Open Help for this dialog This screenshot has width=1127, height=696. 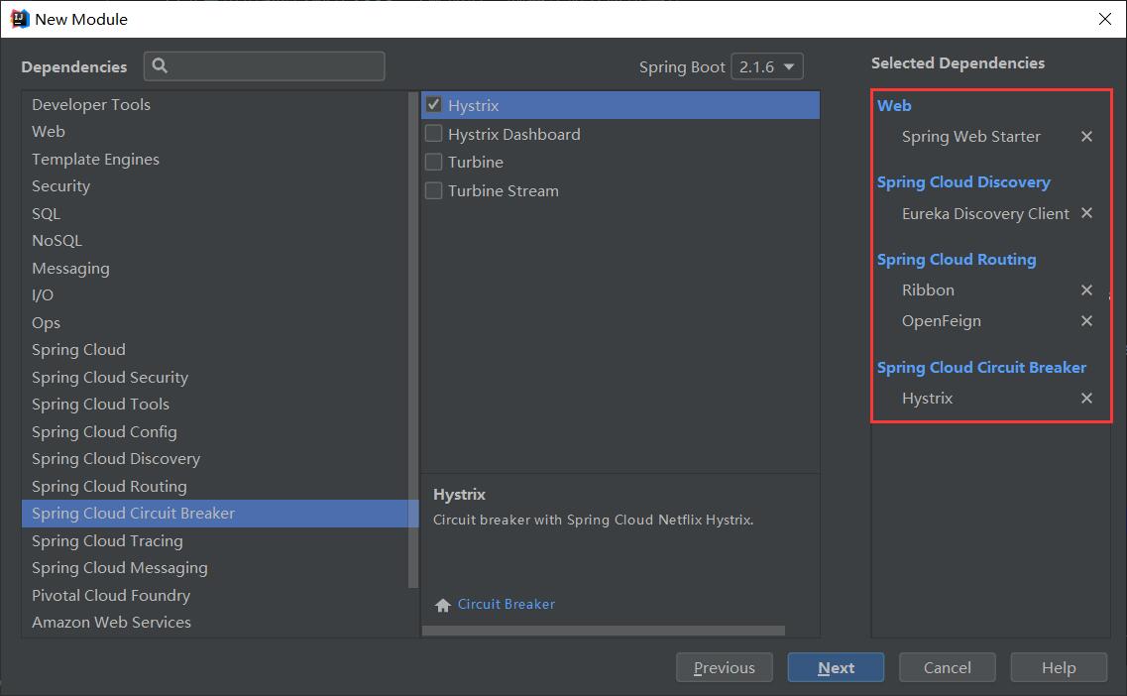tap(1059, 668)
